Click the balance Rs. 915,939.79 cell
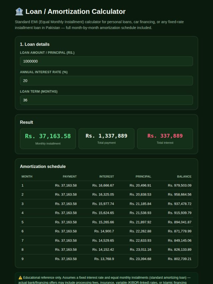Image resolution: width=213 pixels, height=284 pixels. 179,213
